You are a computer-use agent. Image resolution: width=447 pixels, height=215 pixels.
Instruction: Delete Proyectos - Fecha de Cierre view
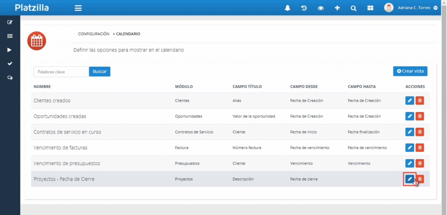tap(419, 179)
